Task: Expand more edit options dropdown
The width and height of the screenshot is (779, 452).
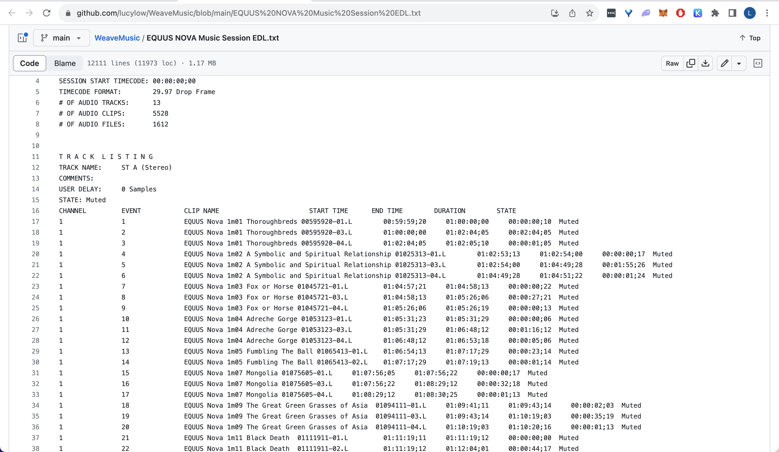Action: pos(739,63)
